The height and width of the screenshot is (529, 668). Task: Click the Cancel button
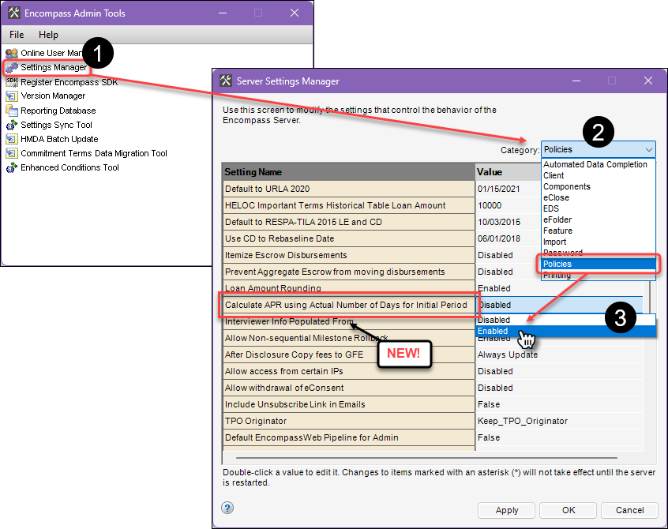[629, 510]
